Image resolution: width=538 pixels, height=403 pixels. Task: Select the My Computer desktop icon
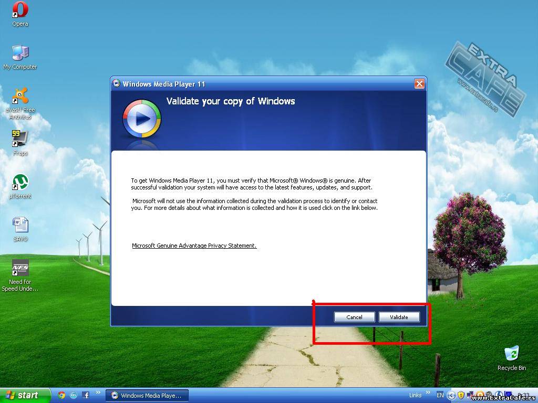20,57
